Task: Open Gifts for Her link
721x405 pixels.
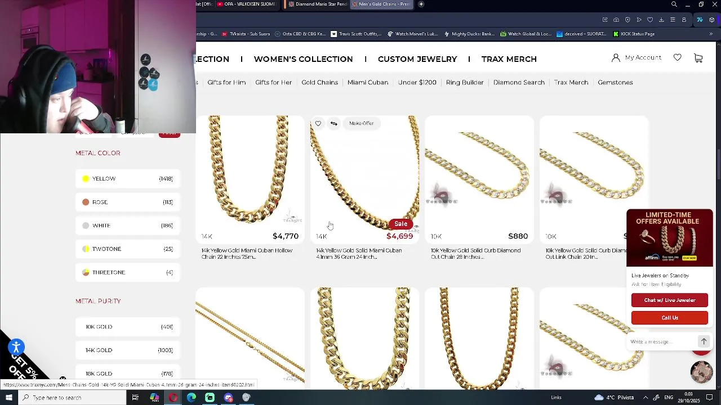Action: pos(273,83)
